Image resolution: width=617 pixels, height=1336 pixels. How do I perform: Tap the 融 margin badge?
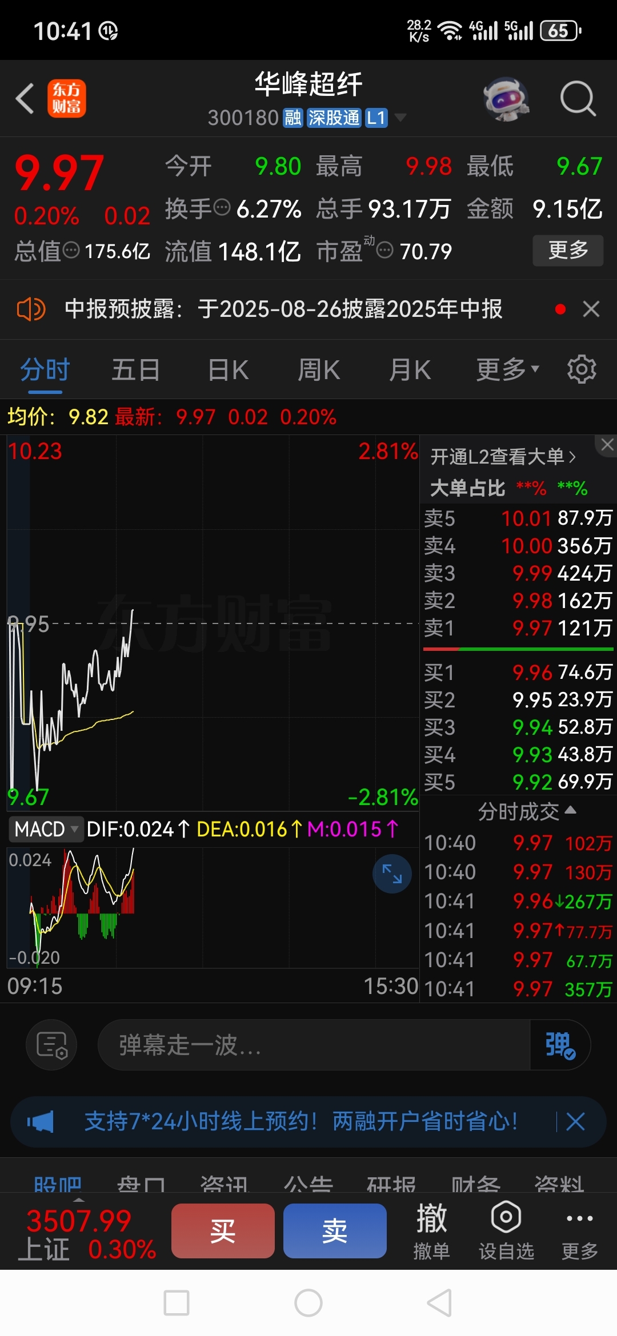293,118
